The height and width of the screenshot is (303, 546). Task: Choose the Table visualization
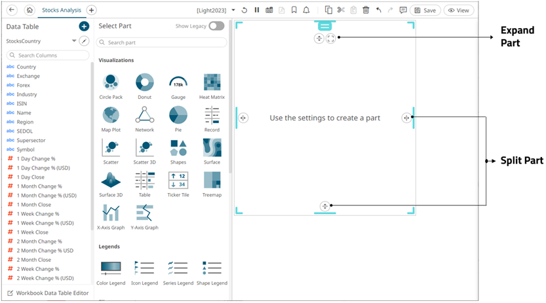(x=144, y=184)
